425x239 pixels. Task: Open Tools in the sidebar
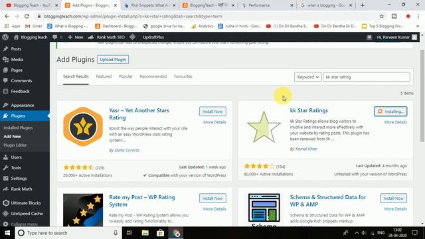click(16, 168)
